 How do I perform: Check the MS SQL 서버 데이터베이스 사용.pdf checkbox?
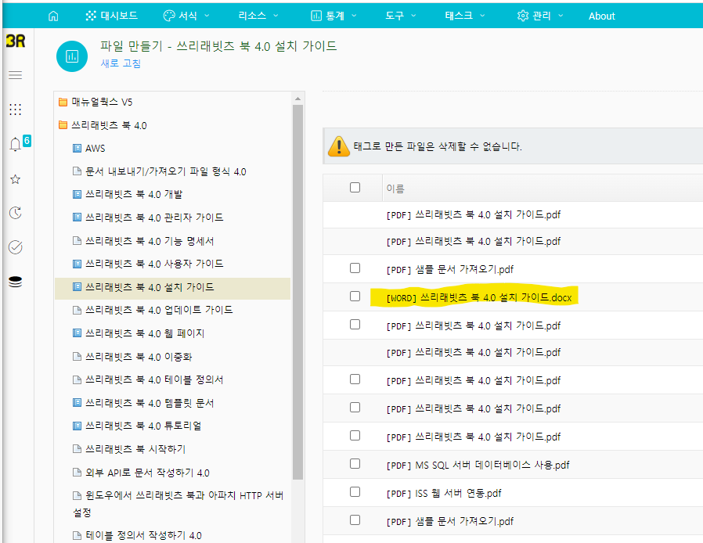[355, 464]
